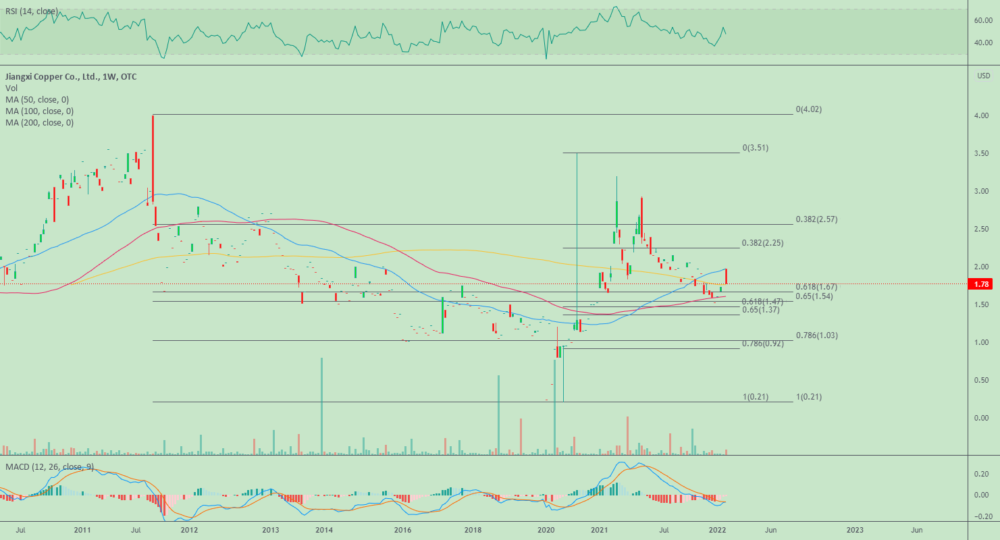
Task: Select the 0.786(0.92) Fibonacci label
Action: tap(764, 344)
